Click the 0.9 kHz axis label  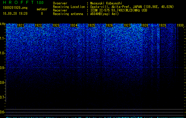point(2,68)
